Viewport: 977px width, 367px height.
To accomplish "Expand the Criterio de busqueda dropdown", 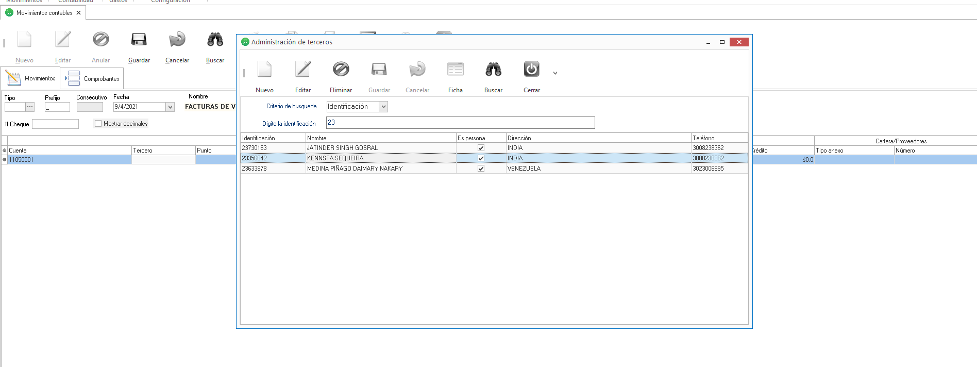I will (383, 107).
